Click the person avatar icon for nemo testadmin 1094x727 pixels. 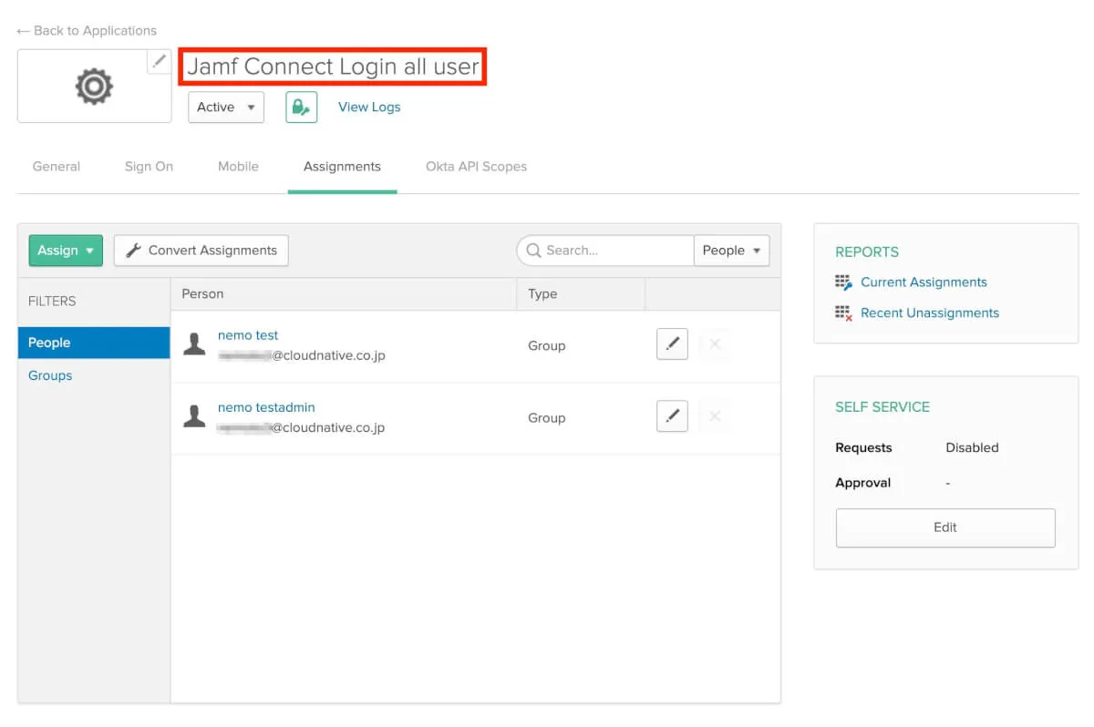[194, 416]
